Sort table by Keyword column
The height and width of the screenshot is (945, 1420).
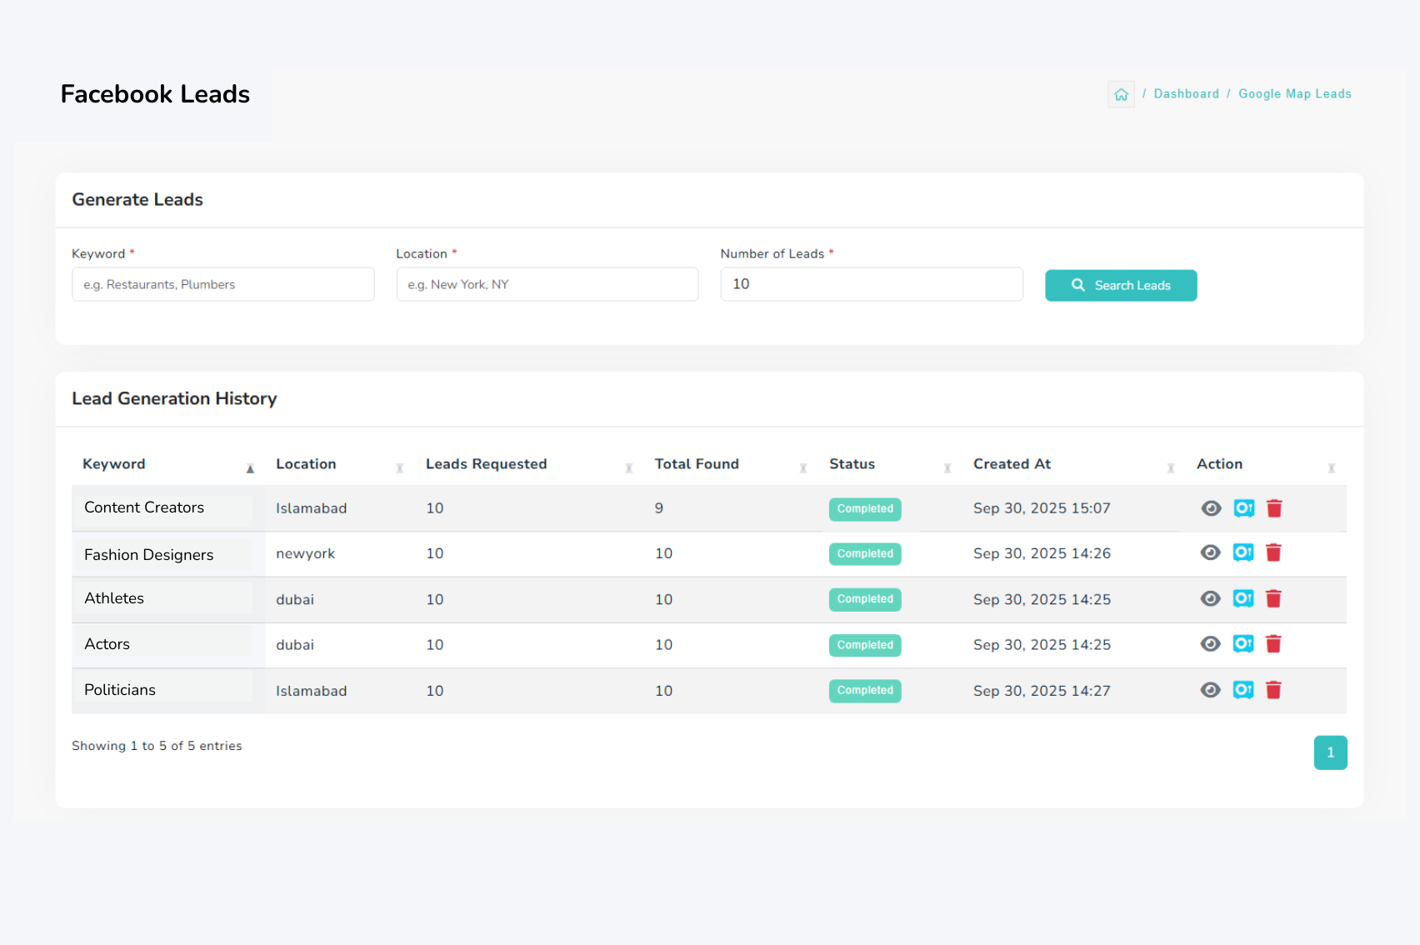tap(114, 464)
